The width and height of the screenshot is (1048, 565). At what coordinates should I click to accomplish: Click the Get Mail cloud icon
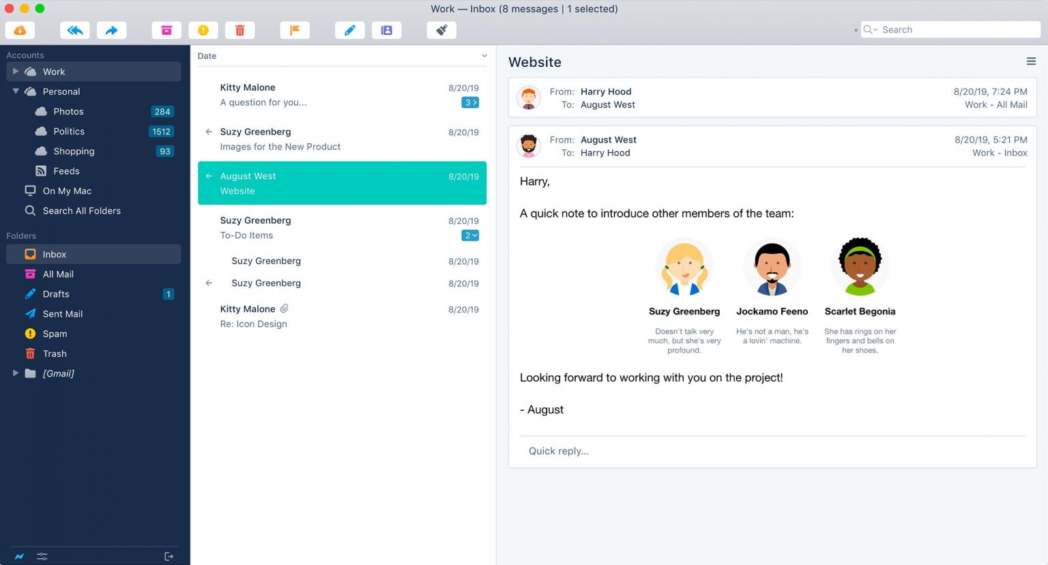click(x=20, y=29)
